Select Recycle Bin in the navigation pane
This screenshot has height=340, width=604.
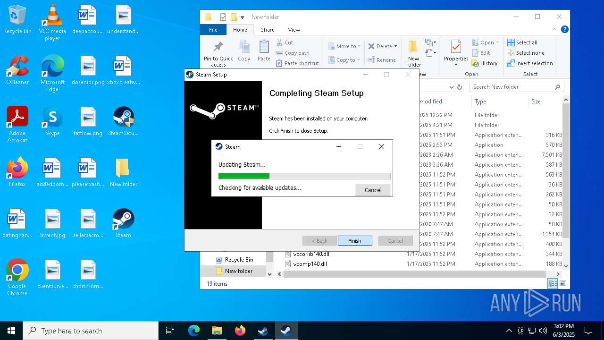pos(234,260)
